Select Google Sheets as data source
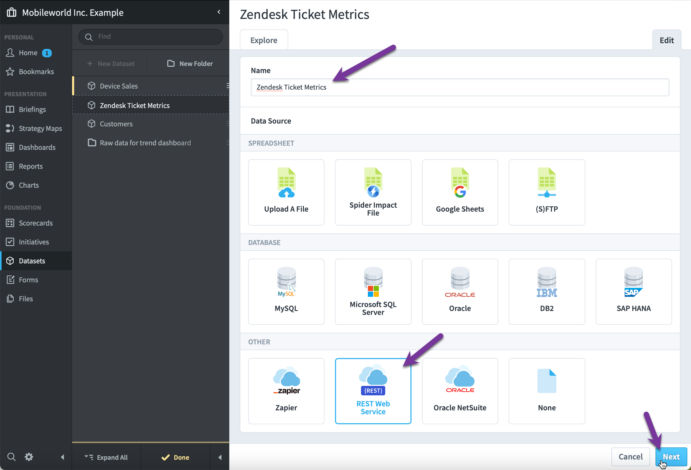Screen dimensions: 691x470 460,192
